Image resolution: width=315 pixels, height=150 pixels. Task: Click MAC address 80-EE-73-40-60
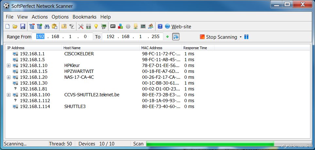pyautogui.click(x=161, y=107)
